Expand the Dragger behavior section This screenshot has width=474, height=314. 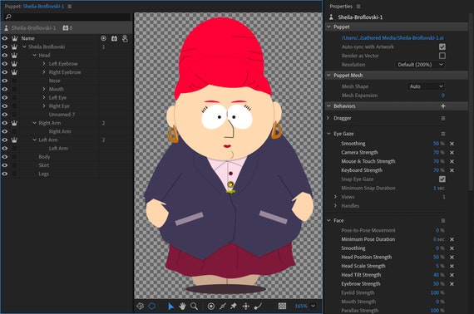coord(328,118)
